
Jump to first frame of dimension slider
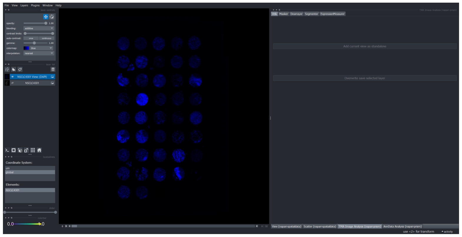(69, 226)
